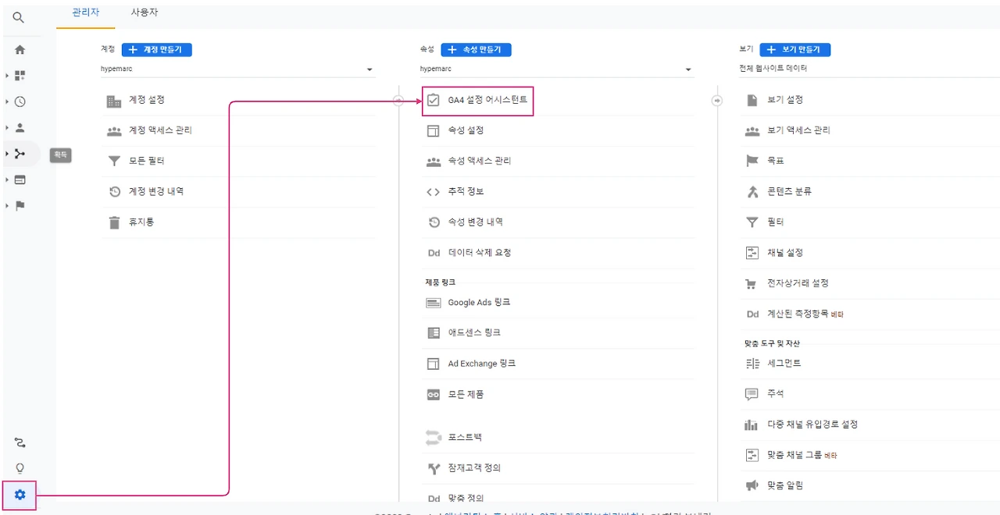Expand Customization arrow in left sidebar
Viewport: 1000px width, 515px height.
tap(6, 76)
